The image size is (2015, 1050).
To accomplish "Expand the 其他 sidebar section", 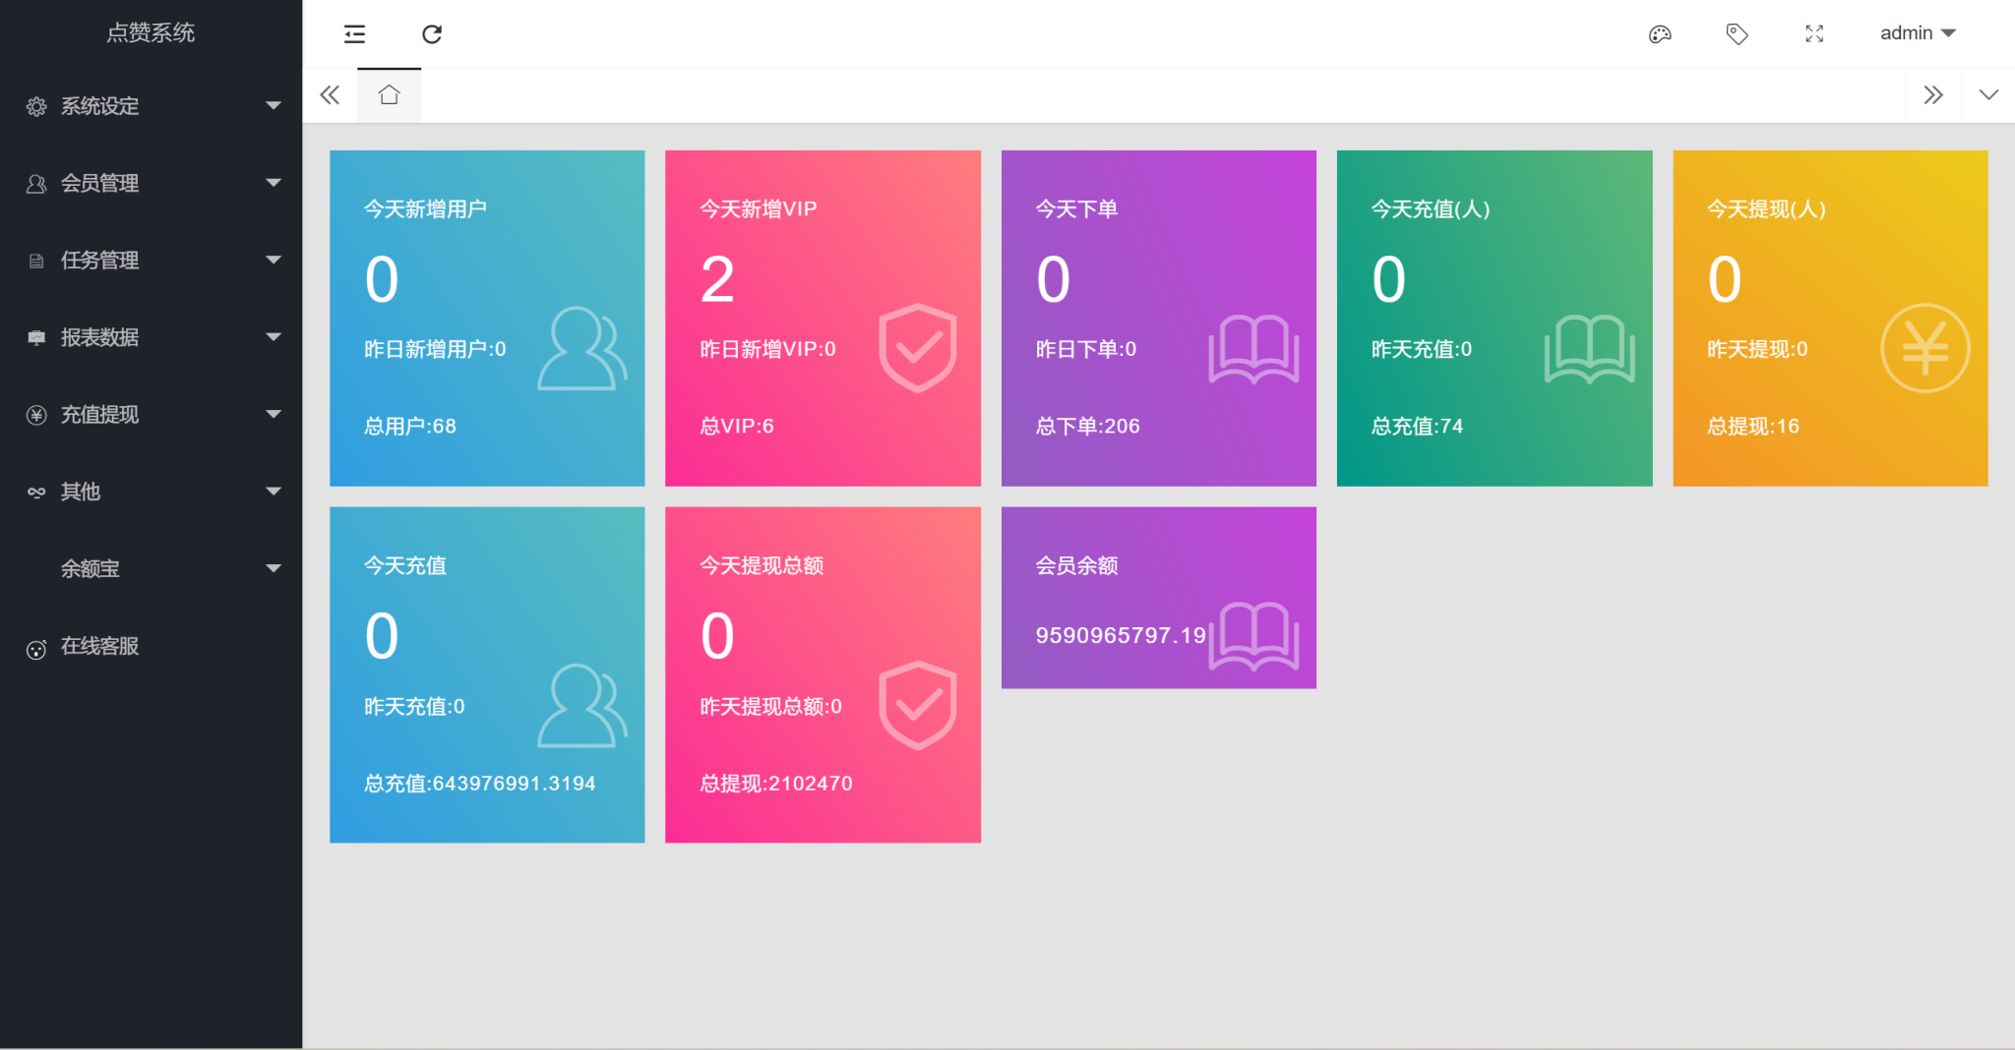I will point(151,492).
